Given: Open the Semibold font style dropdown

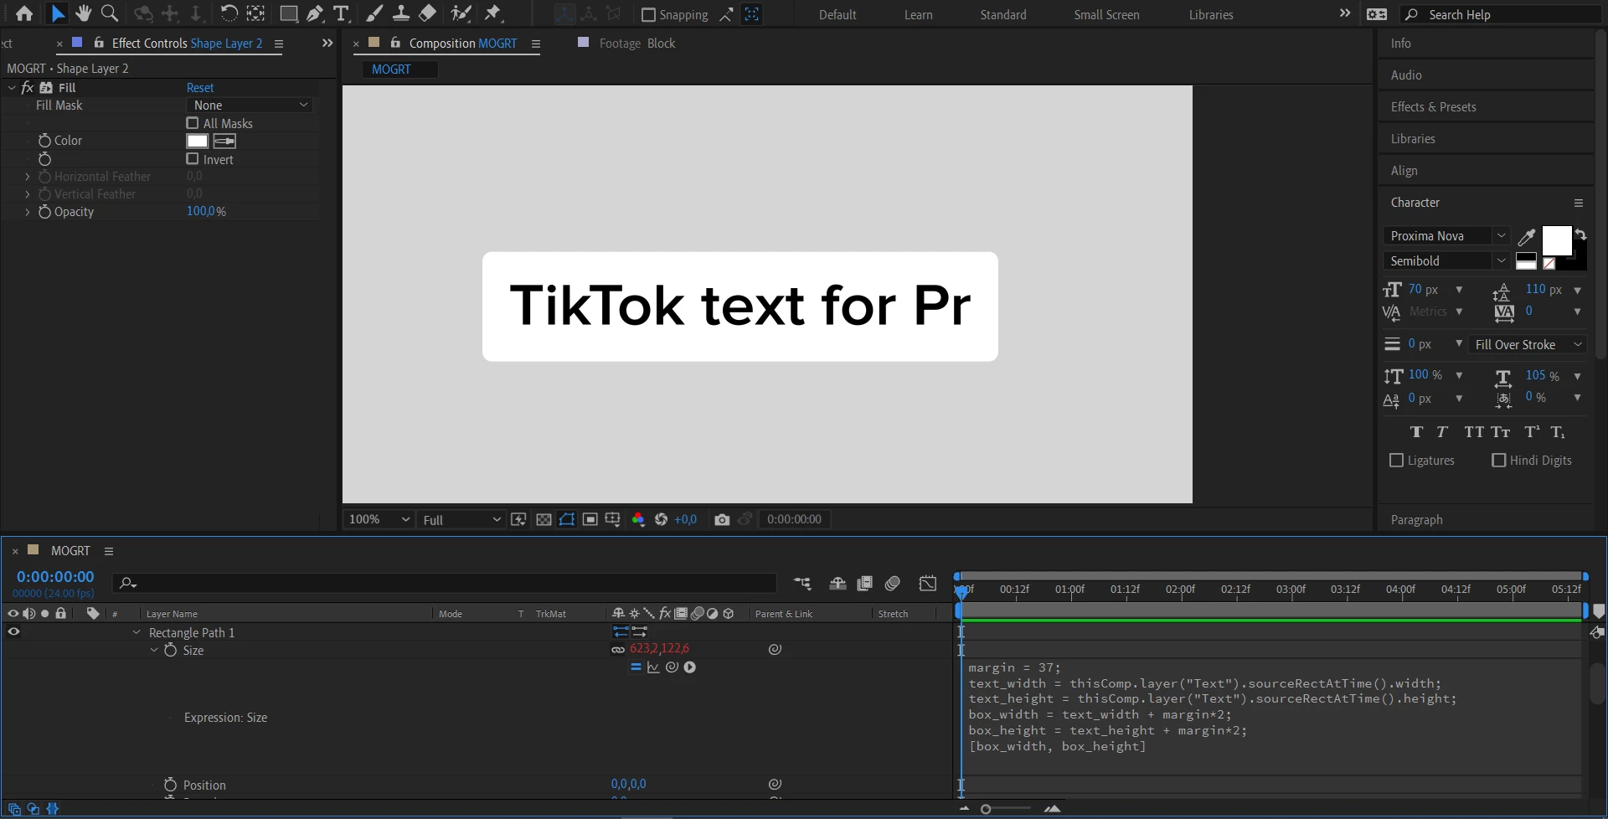Looking at the screenshot, I should [1446, 261].
